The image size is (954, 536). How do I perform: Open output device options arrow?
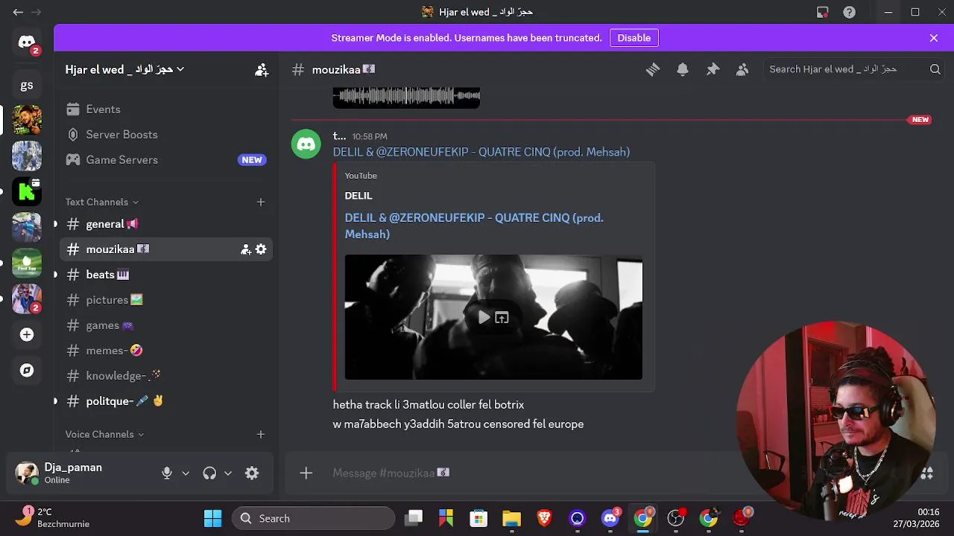[228, 473]
